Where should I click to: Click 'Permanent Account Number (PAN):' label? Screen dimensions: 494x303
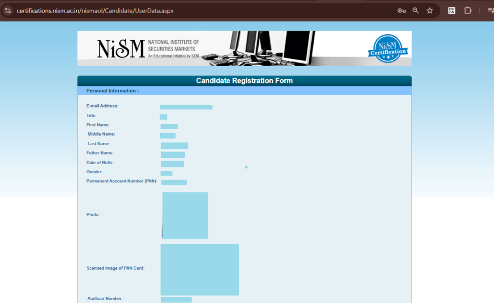[122, 181]
